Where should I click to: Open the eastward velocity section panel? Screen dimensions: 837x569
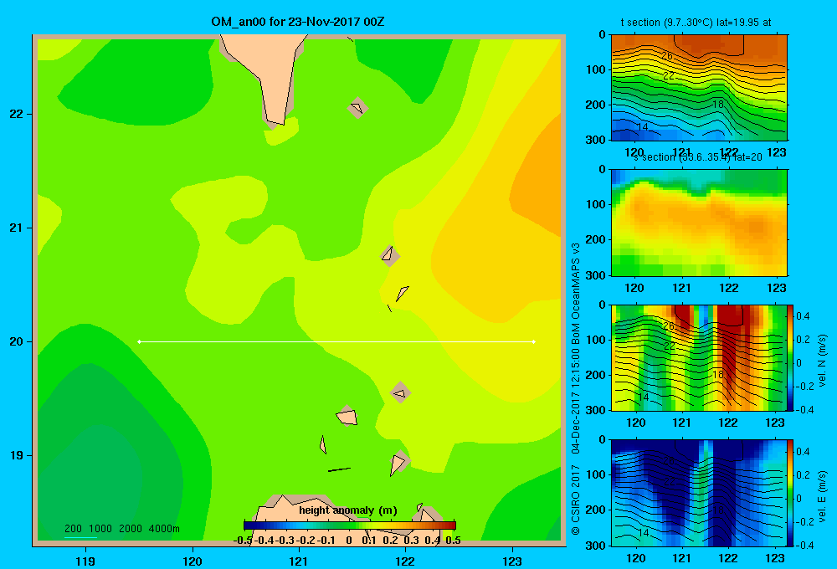(699, 493)
